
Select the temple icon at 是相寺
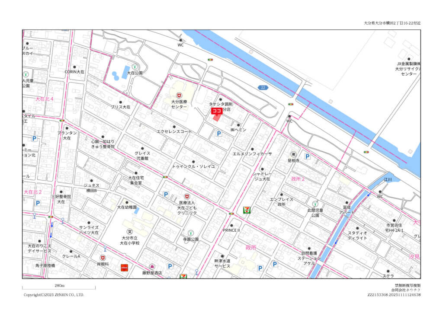(x=293, y=154)
